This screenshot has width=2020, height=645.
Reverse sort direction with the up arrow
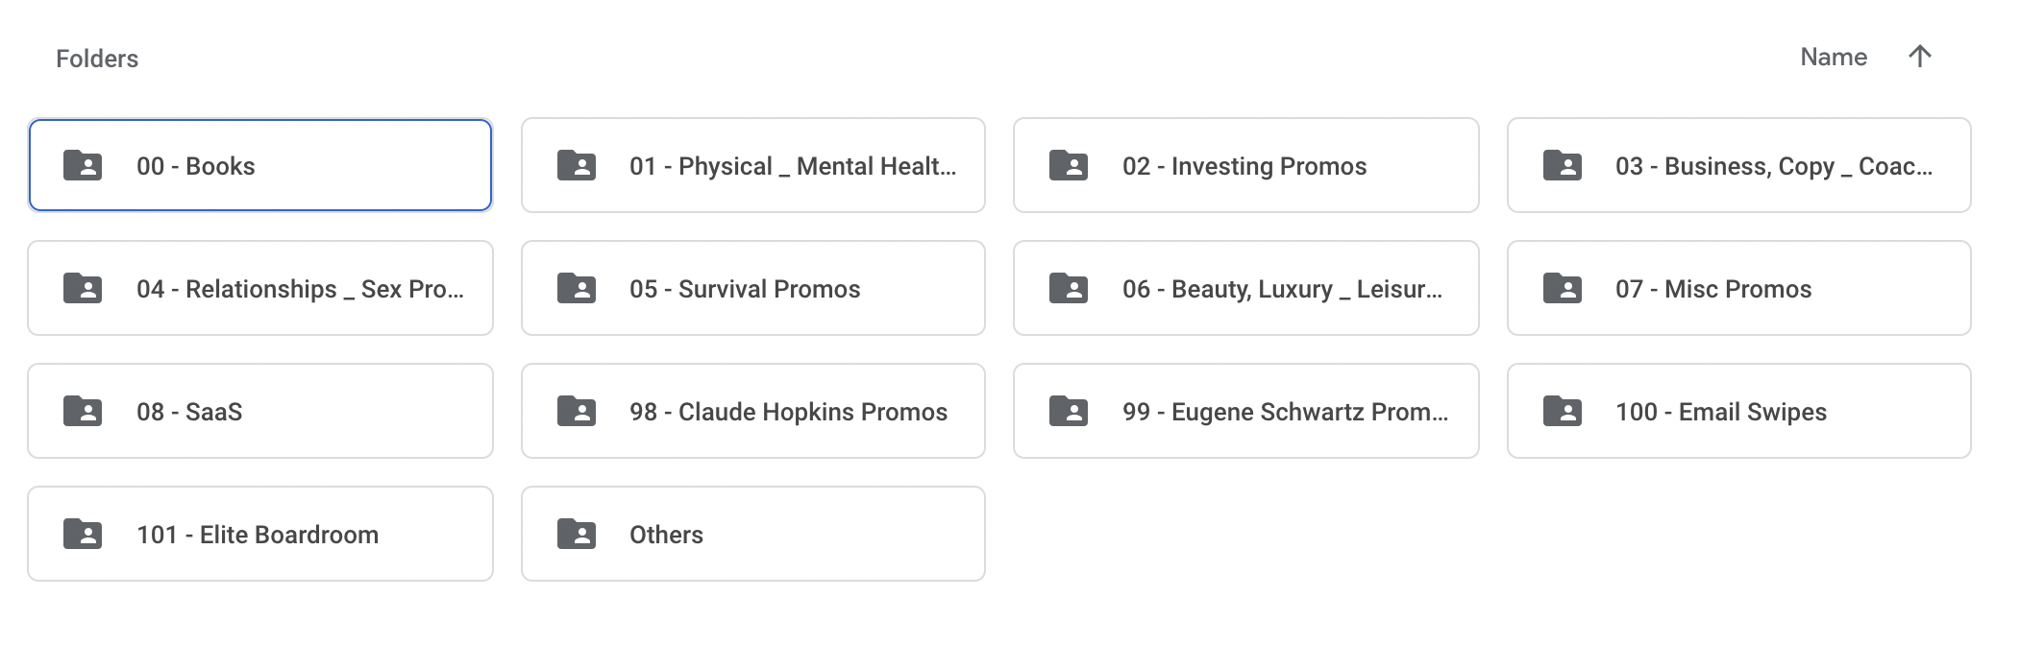(x=1919, y=57)
